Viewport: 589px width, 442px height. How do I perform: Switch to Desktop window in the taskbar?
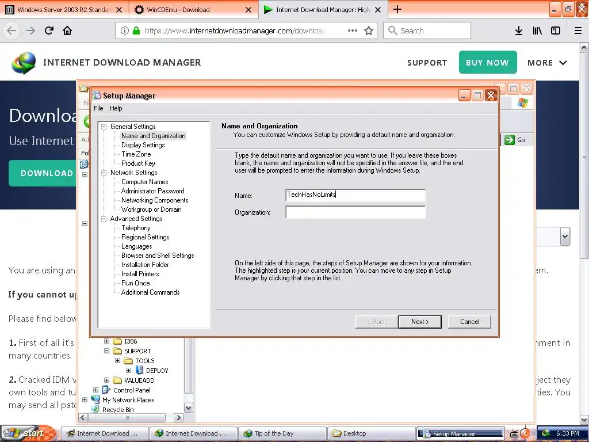(x=371, y=433)
